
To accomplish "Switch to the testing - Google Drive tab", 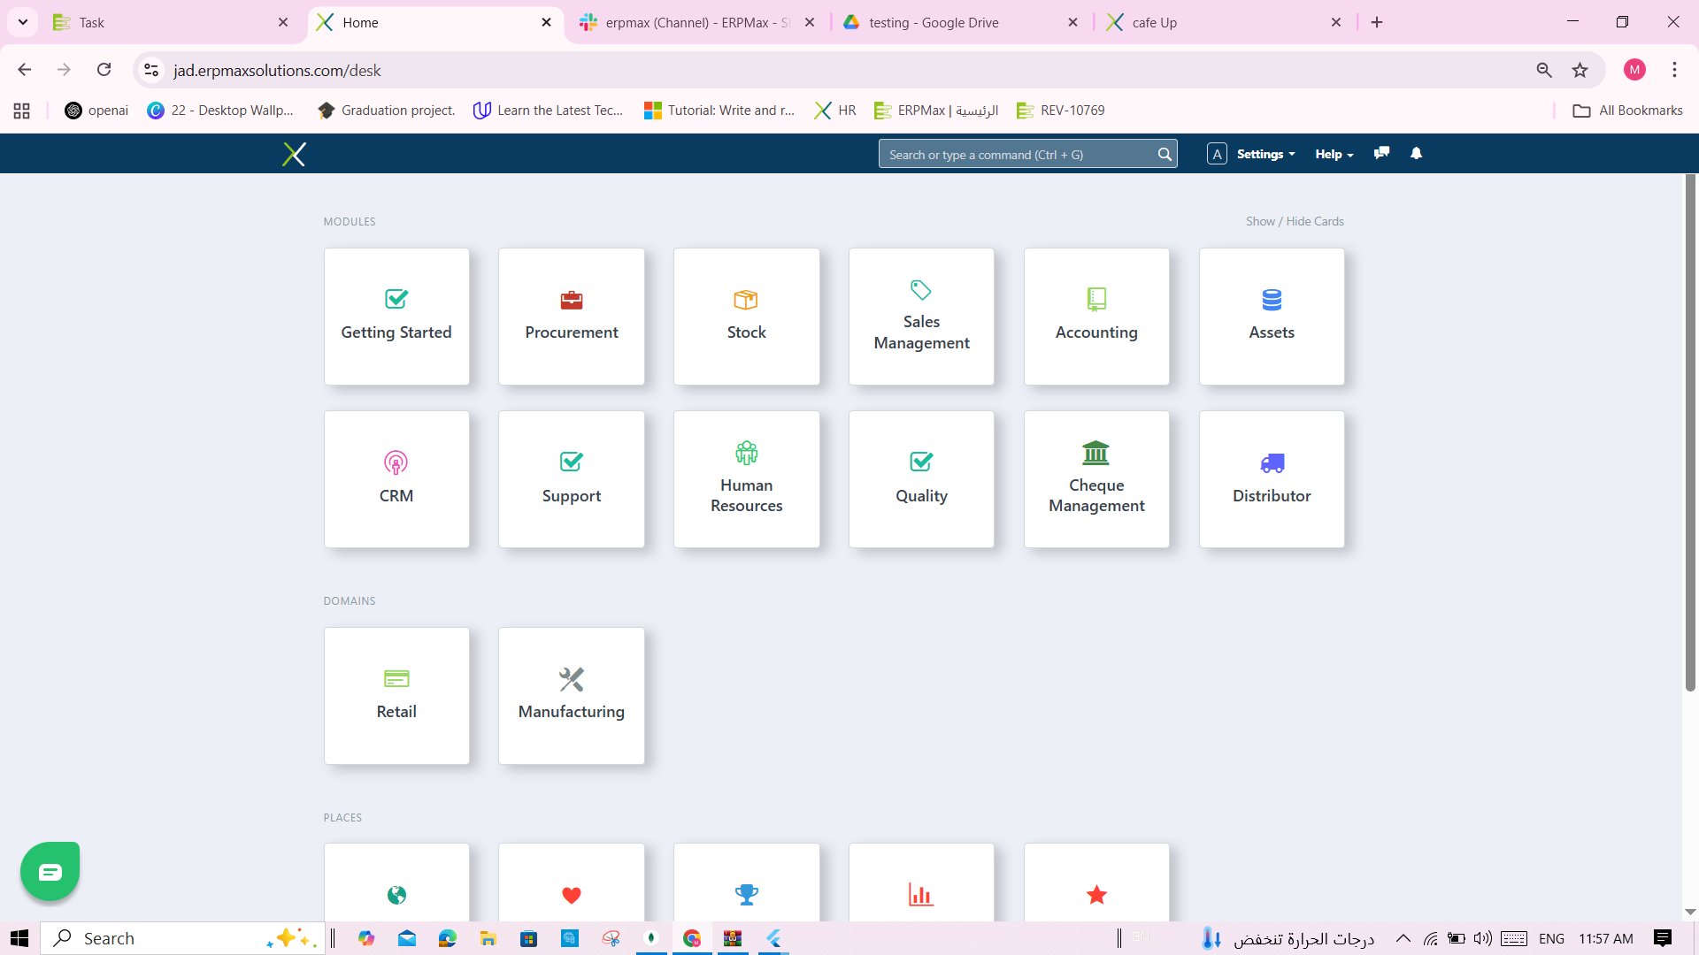I will click(x=934, y=22).
